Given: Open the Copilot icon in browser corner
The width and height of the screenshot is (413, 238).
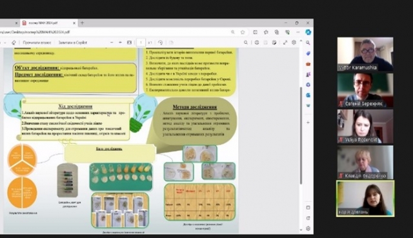Looking at the screenshot, I should pyautogui.click(x=308, y=32).
